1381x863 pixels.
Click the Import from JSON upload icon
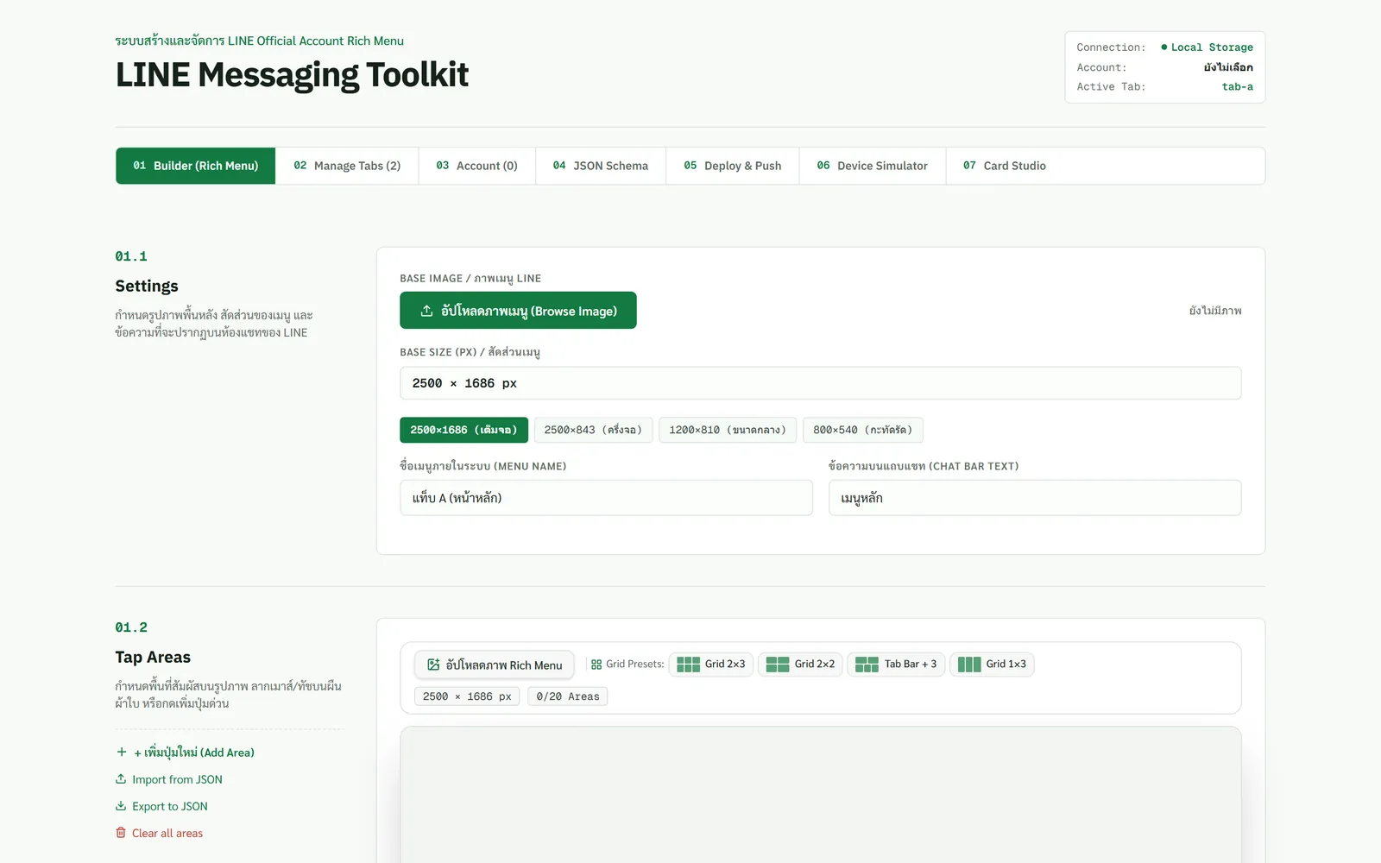click(x=121, y=778)
